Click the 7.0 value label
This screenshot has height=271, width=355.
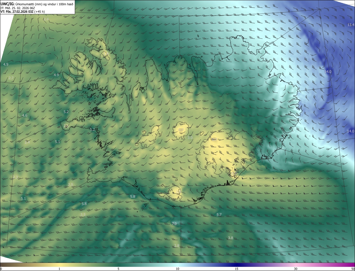coord(174,224)
